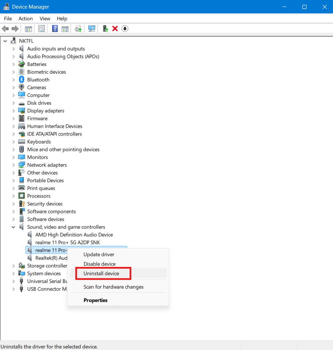333x350 pixels.
Task: Minimize the Device Manager window
Action: point(284,7)
